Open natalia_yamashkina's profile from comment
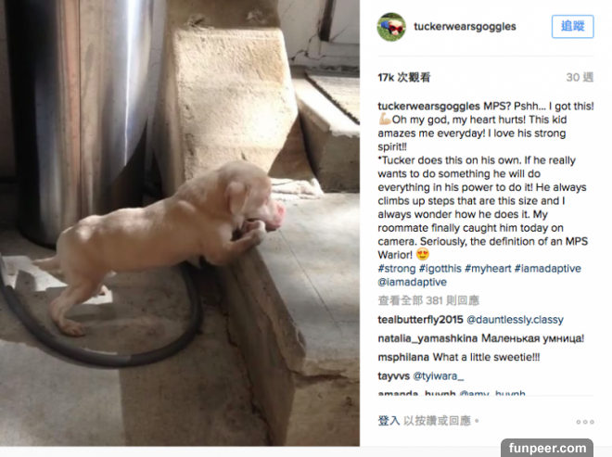 tap(427, 338)
